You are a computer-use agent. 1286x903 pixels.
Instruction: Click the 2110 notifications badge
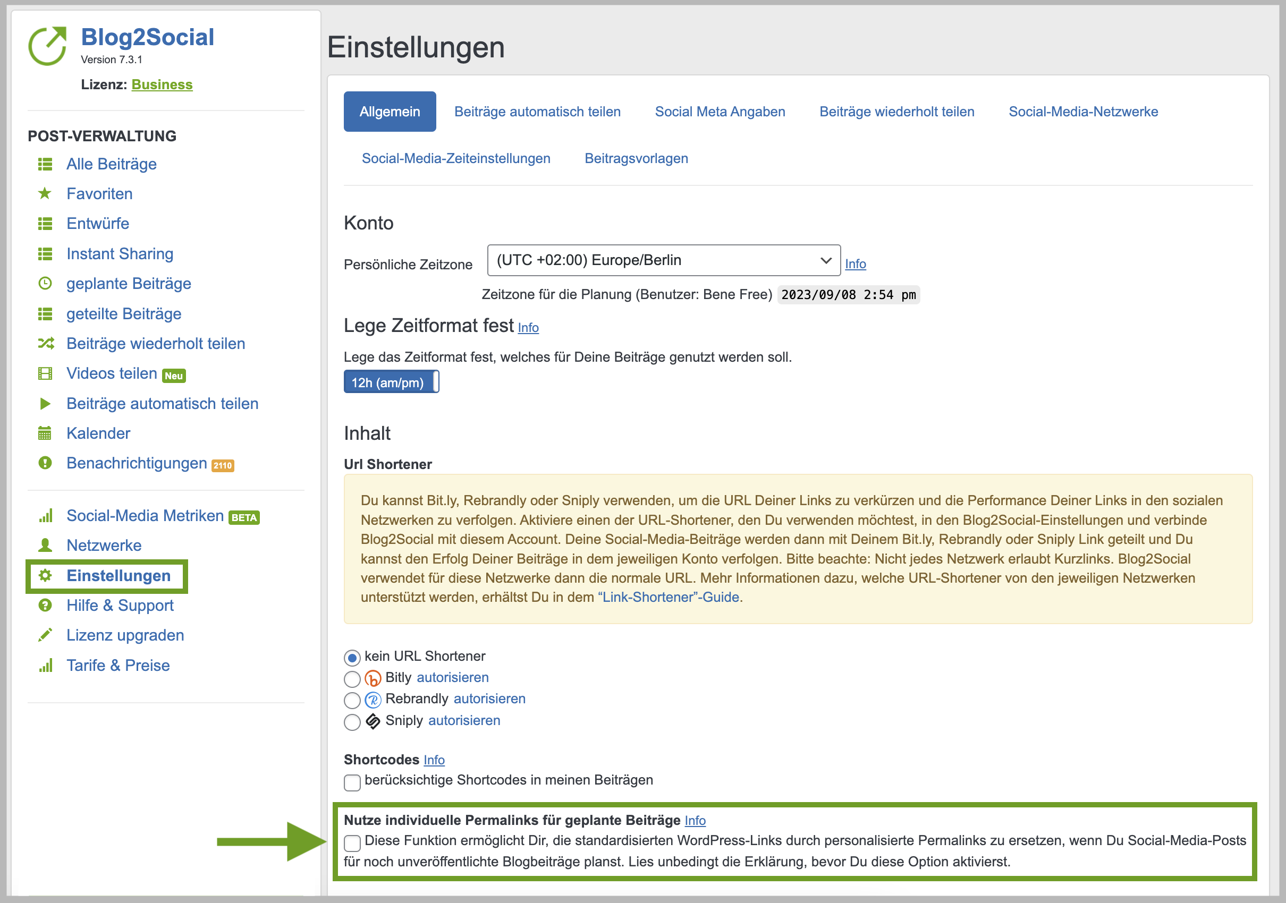point(222,465)
